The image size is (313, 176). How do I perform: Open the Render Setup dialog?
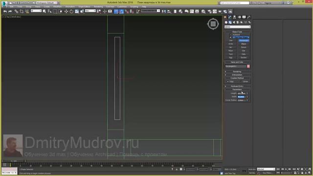(209, 11)
